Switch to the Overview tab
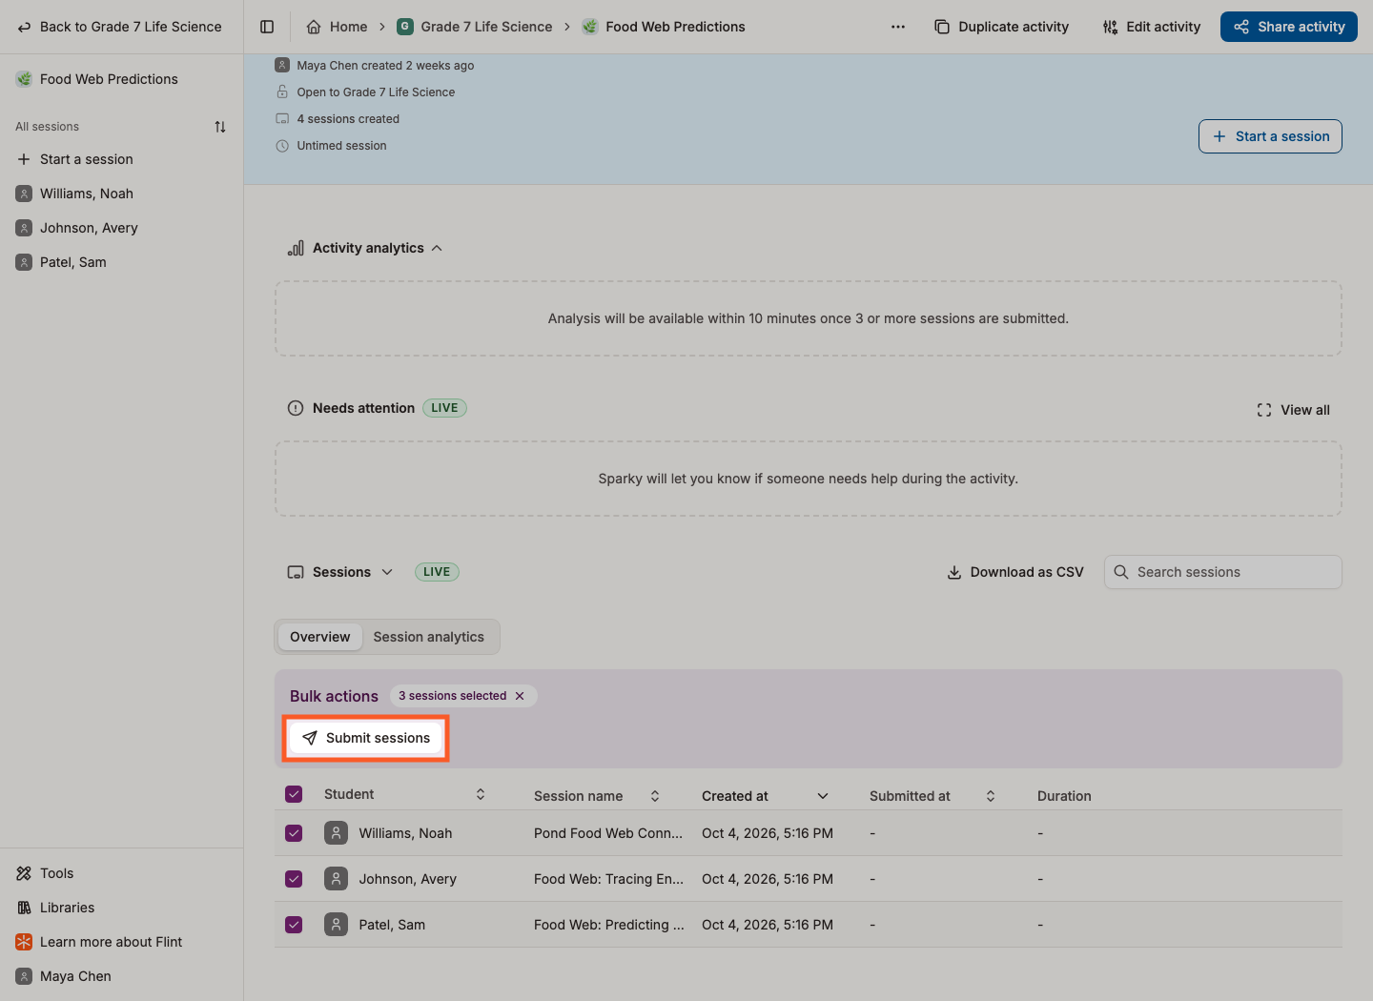Image resolution: width=1373 pixels, height=1001 pixels. tap(320, 637)
